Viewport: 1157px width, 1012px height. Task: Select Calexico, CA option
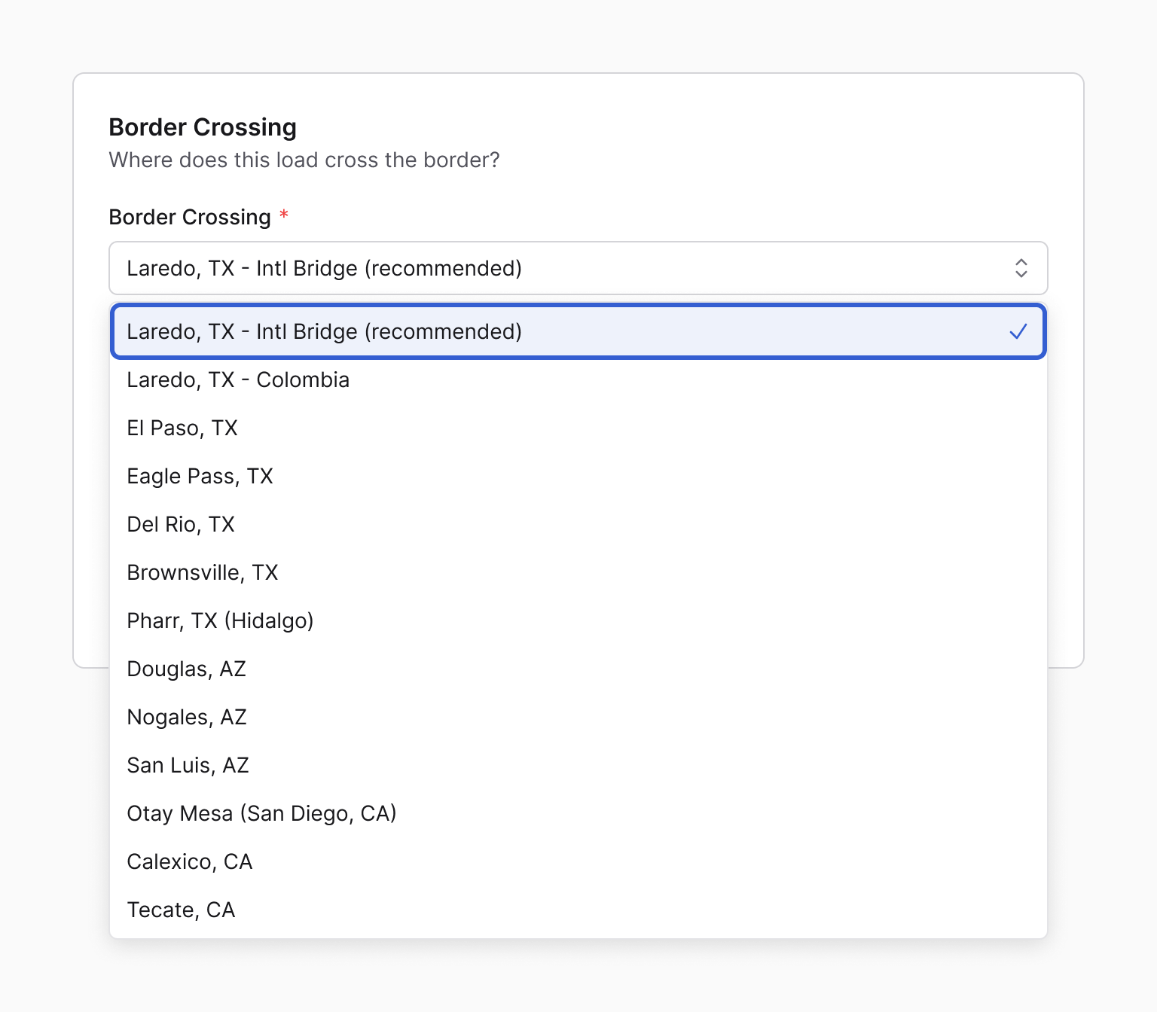pyautogui.click(x=578, y=861)
